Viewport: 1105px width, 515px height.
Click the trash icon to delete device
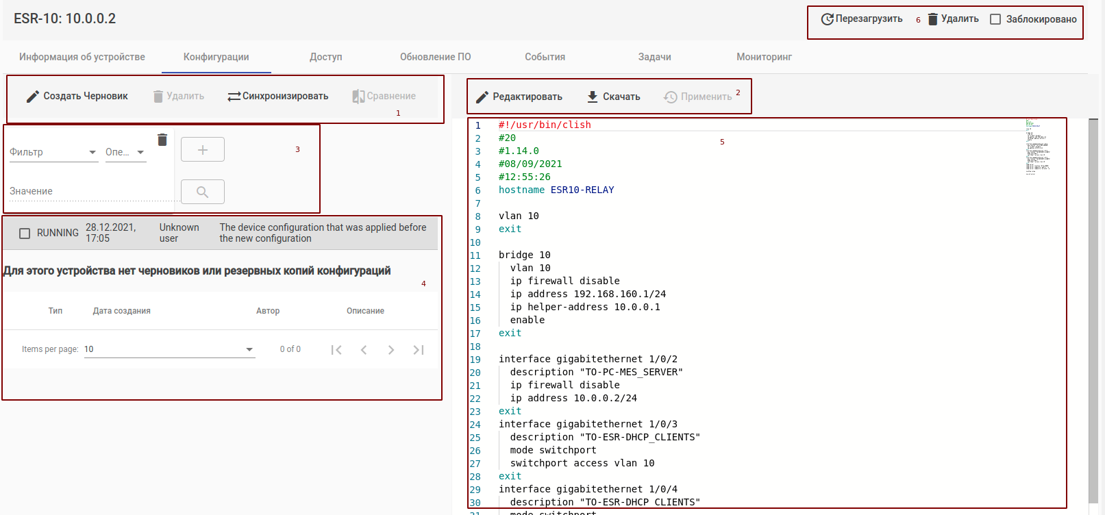pos(932,19)
